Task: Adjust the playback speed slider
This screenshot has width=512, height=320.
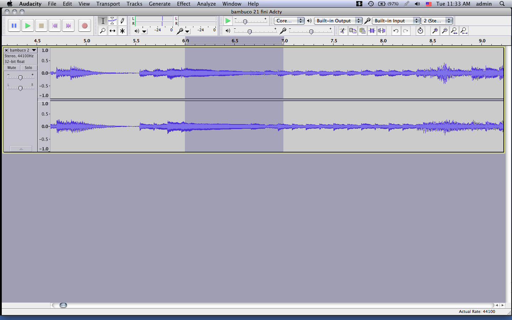Action: [x=245, y=22]
